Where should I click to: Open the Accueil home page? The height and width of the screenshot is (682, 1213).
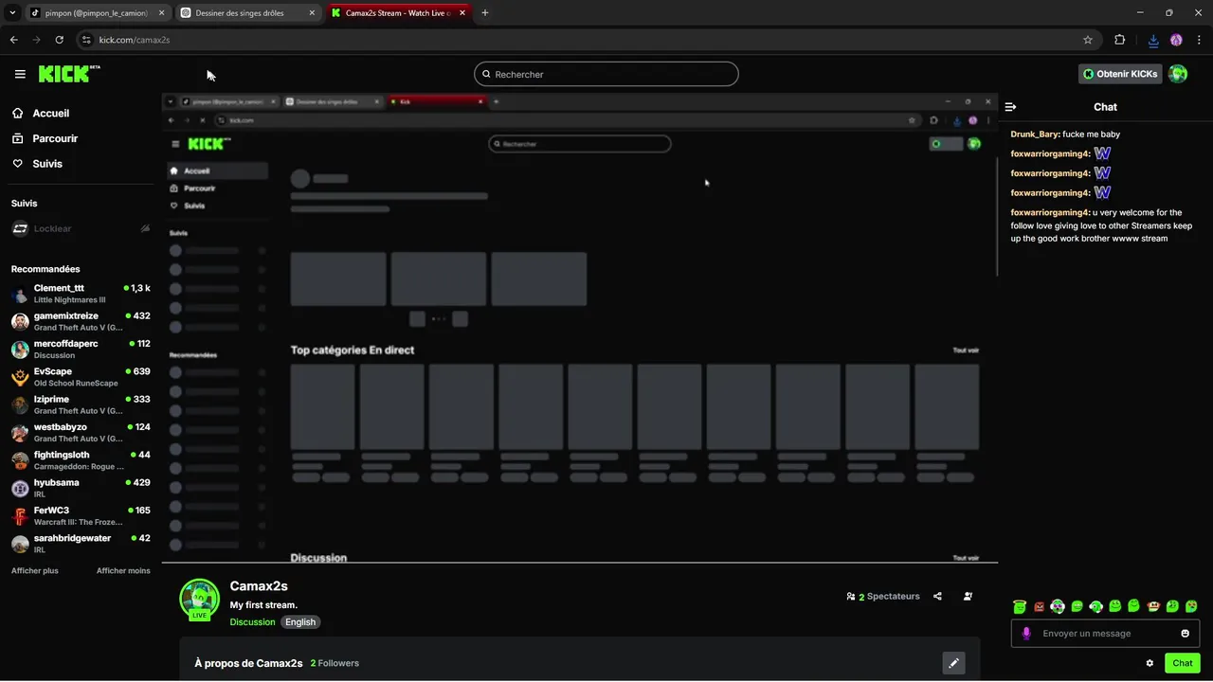coord(41,113)
